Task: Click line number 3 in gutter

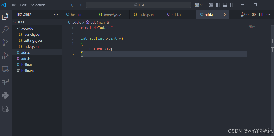Action: (x=72, y=38)
